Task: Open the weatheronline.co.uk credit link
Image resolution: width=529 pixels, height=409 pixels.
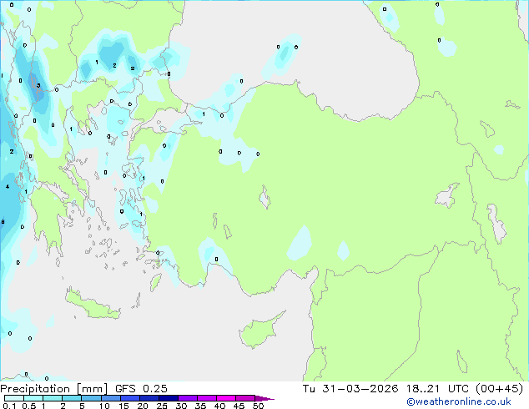Action: (459, 401)
